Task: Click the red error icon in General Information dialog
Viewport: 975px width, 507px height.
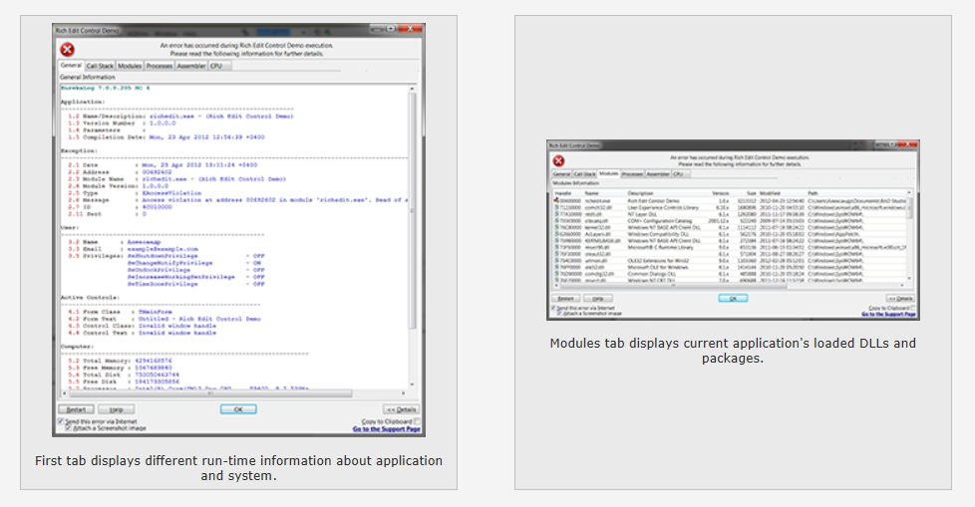Action: tap(67, 50)
